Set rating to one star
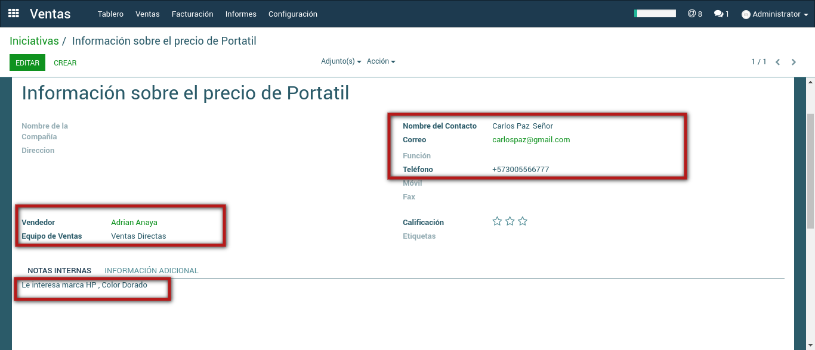 pyautogui.click(x=497, y=221)
